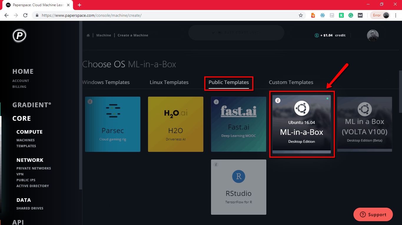This screenshot has width=402, height=225.
Task: Click Create a Machine breadcrumb
Action: click(x=133, y=35)
